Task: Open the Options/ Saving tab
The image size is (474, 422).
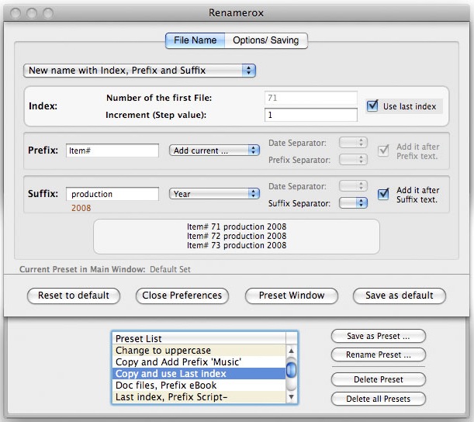Action: click(x=266, y=40)
